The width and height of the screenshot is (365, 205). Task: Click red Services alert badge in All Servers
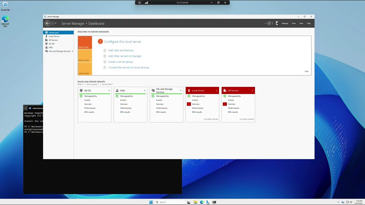click(225, 104)
